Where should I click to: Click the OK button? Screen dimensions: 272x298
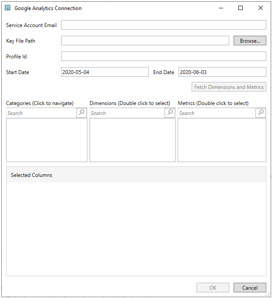coord(213,288)
